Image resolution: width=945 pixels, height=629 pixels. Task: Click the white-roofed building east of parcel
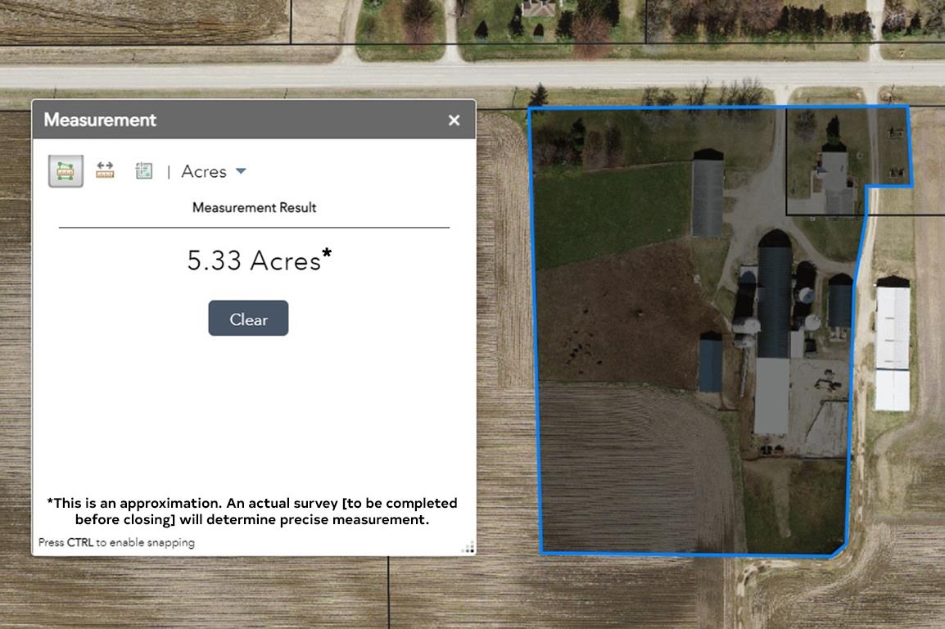pos(892,344)
